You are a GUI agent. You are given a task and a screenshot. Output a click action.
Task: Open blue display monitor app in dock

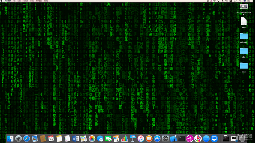[x=214, y=139]
